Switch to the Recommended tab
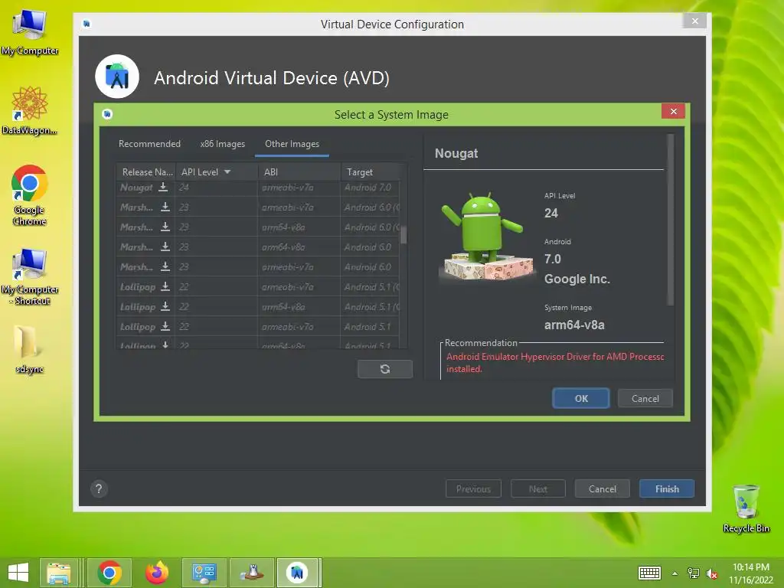The width and height of the screenshot is (784, 588). click(149, 144)
